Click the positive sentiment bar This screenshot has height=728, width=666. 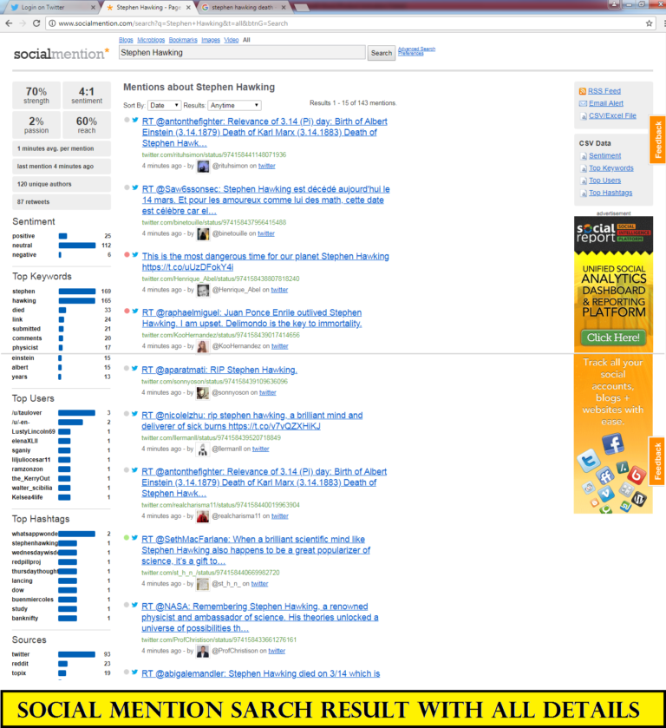[x=62, y=236]
